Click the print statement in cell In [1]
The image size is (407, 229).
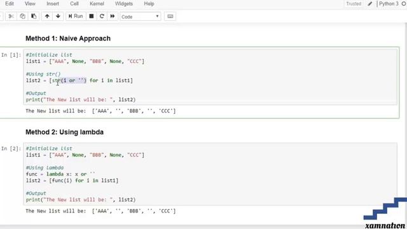point(81,100)
